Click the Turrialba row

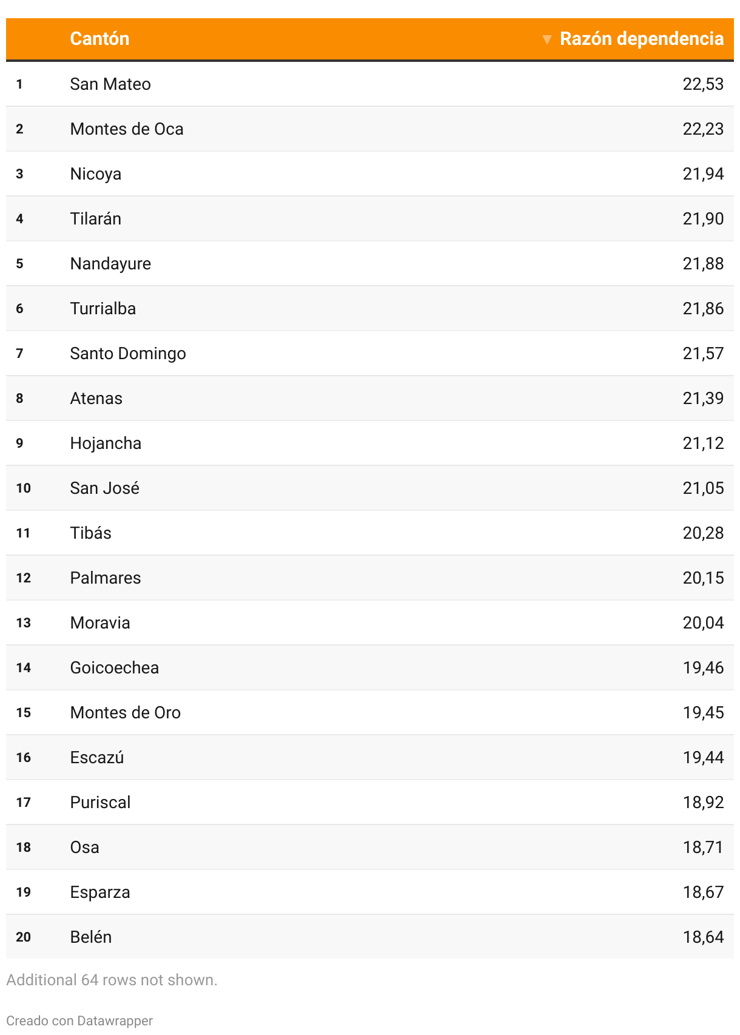pyautogui.click(x=370, y=308)
